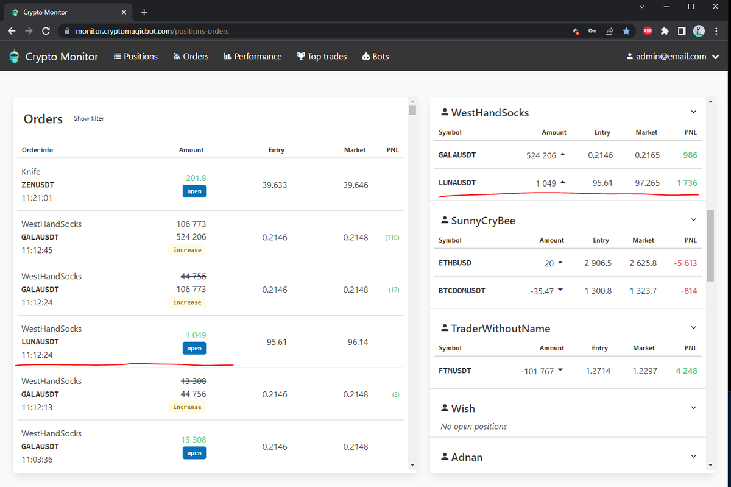The image size is (731, 487).
Task: Toggle browser side panel icon
Action: coord(682,31)
